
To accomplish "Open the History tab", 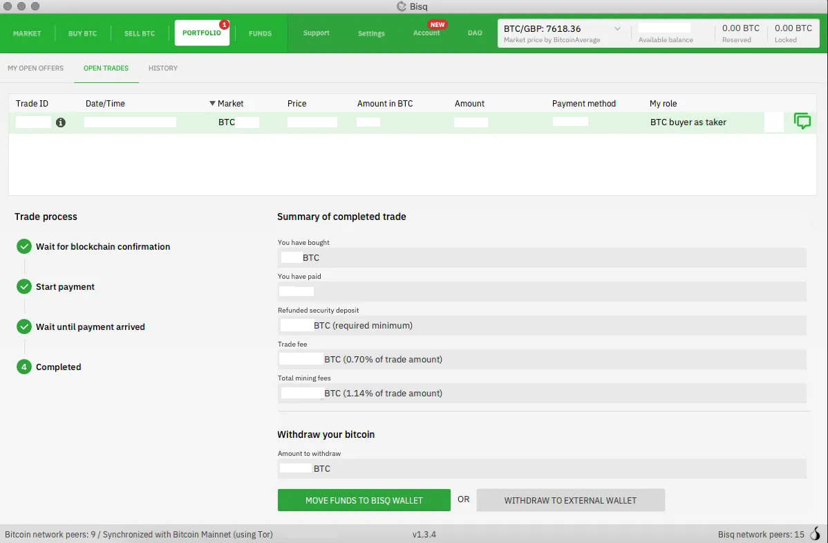I will (x=163, y=68).
